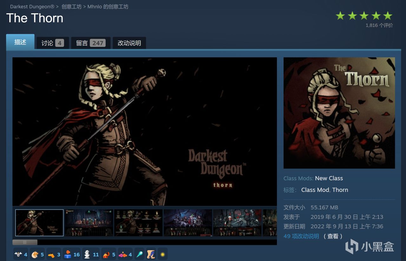Click the teal comet award icon
Image resolution: width=406 pixels, height=261 pixels.
[x=139, y=254]
